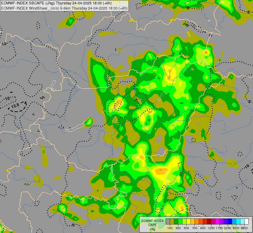Click the 10 contour label just above 12.5
The width and height of the screenshot is (253, 233).
pos(7,98)
